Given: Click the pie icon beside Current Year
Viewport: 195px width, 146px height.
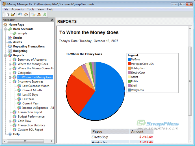Looking at the screenshot, I should coord(19,103).
